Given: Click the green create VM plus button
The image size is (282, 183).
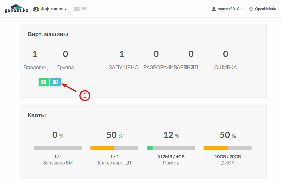Looking at the screenshot, I should pos(43,82).
